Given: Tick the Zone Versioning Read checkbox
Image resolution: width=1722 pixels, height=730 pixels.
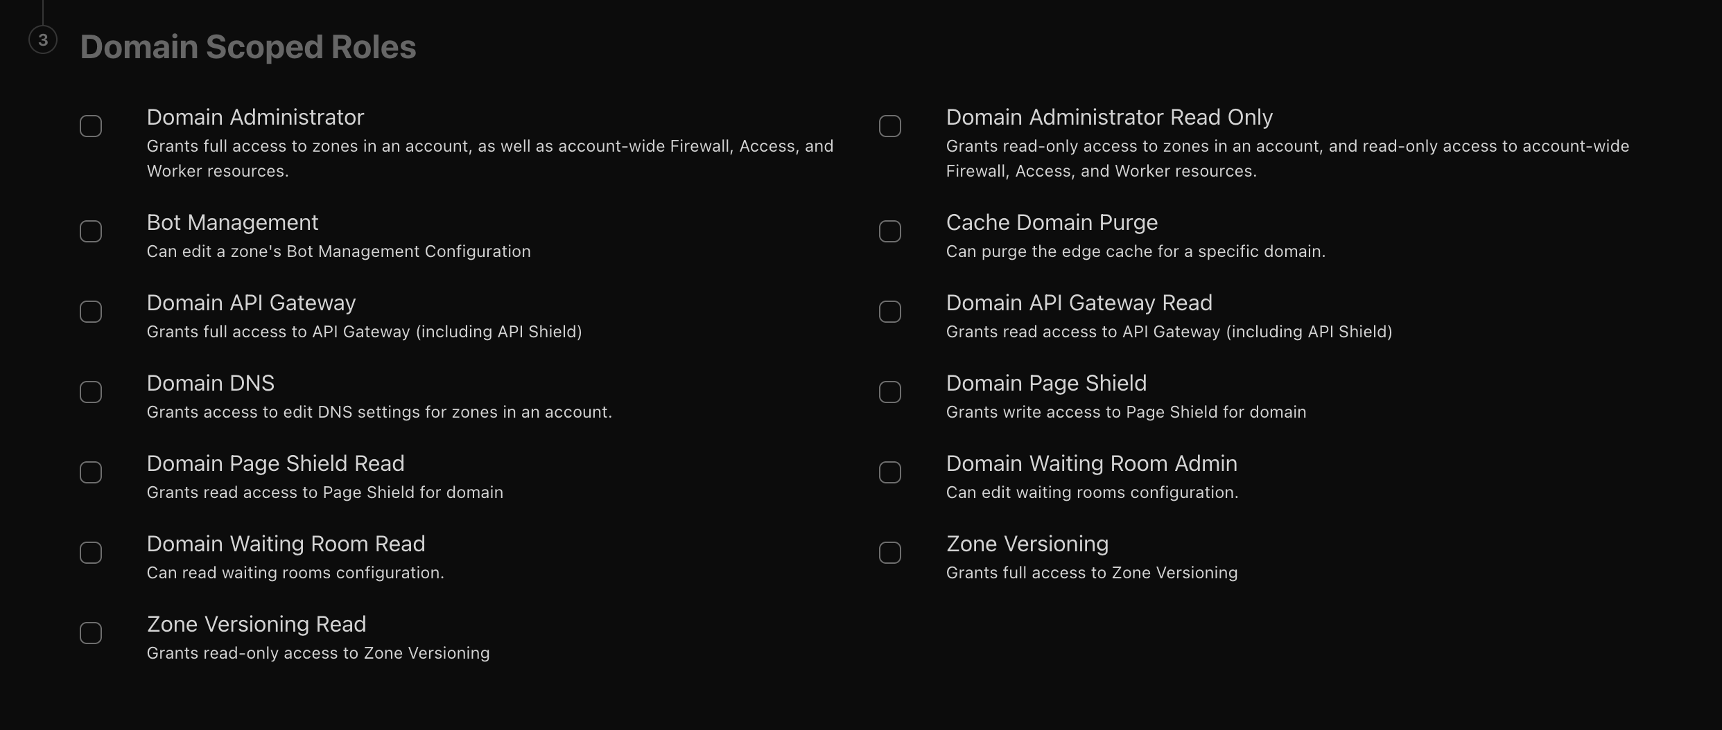Looking at the screenshot, I should (91, 633).
